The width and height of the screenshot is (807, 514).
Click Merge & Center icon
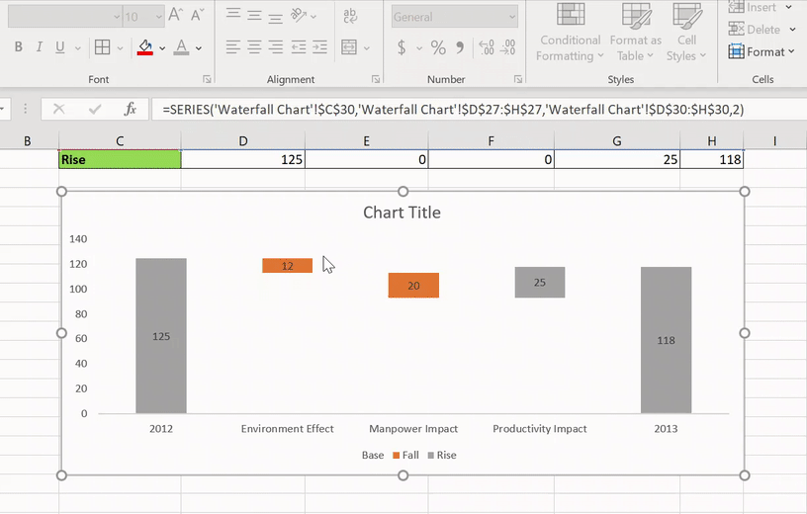349,47
